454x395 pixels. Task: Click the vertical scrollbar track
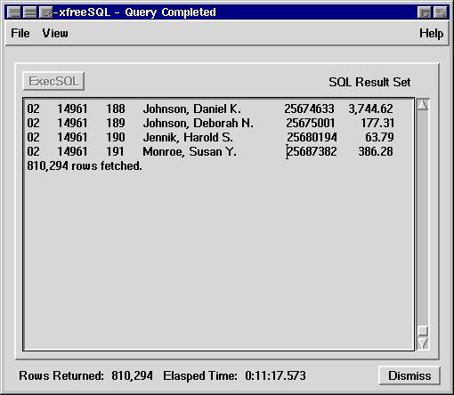423,219
